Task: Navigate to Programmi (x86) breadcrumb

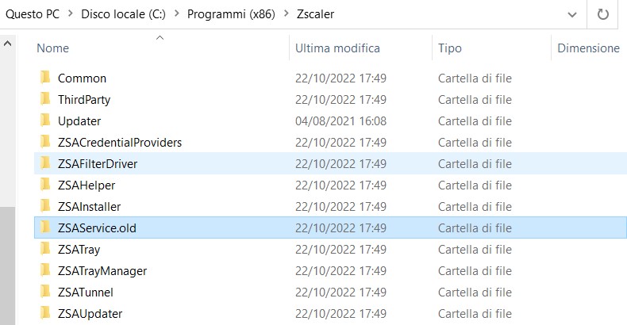Action: pyautogui.click(x=231, y=14)
